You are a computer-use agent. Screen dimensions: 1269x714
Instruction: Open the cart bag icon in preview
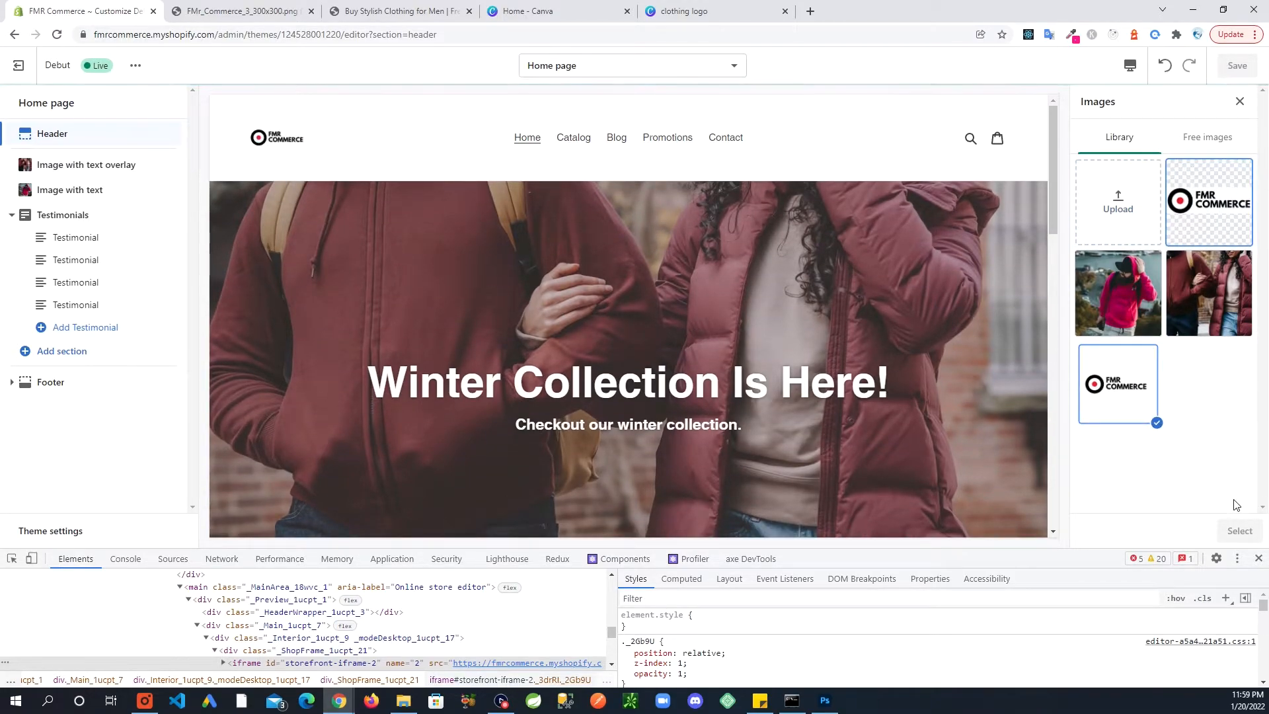click(997, 138)
